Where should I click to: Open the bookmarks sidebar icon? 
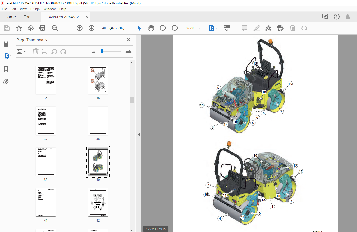(x=6, y=69)
